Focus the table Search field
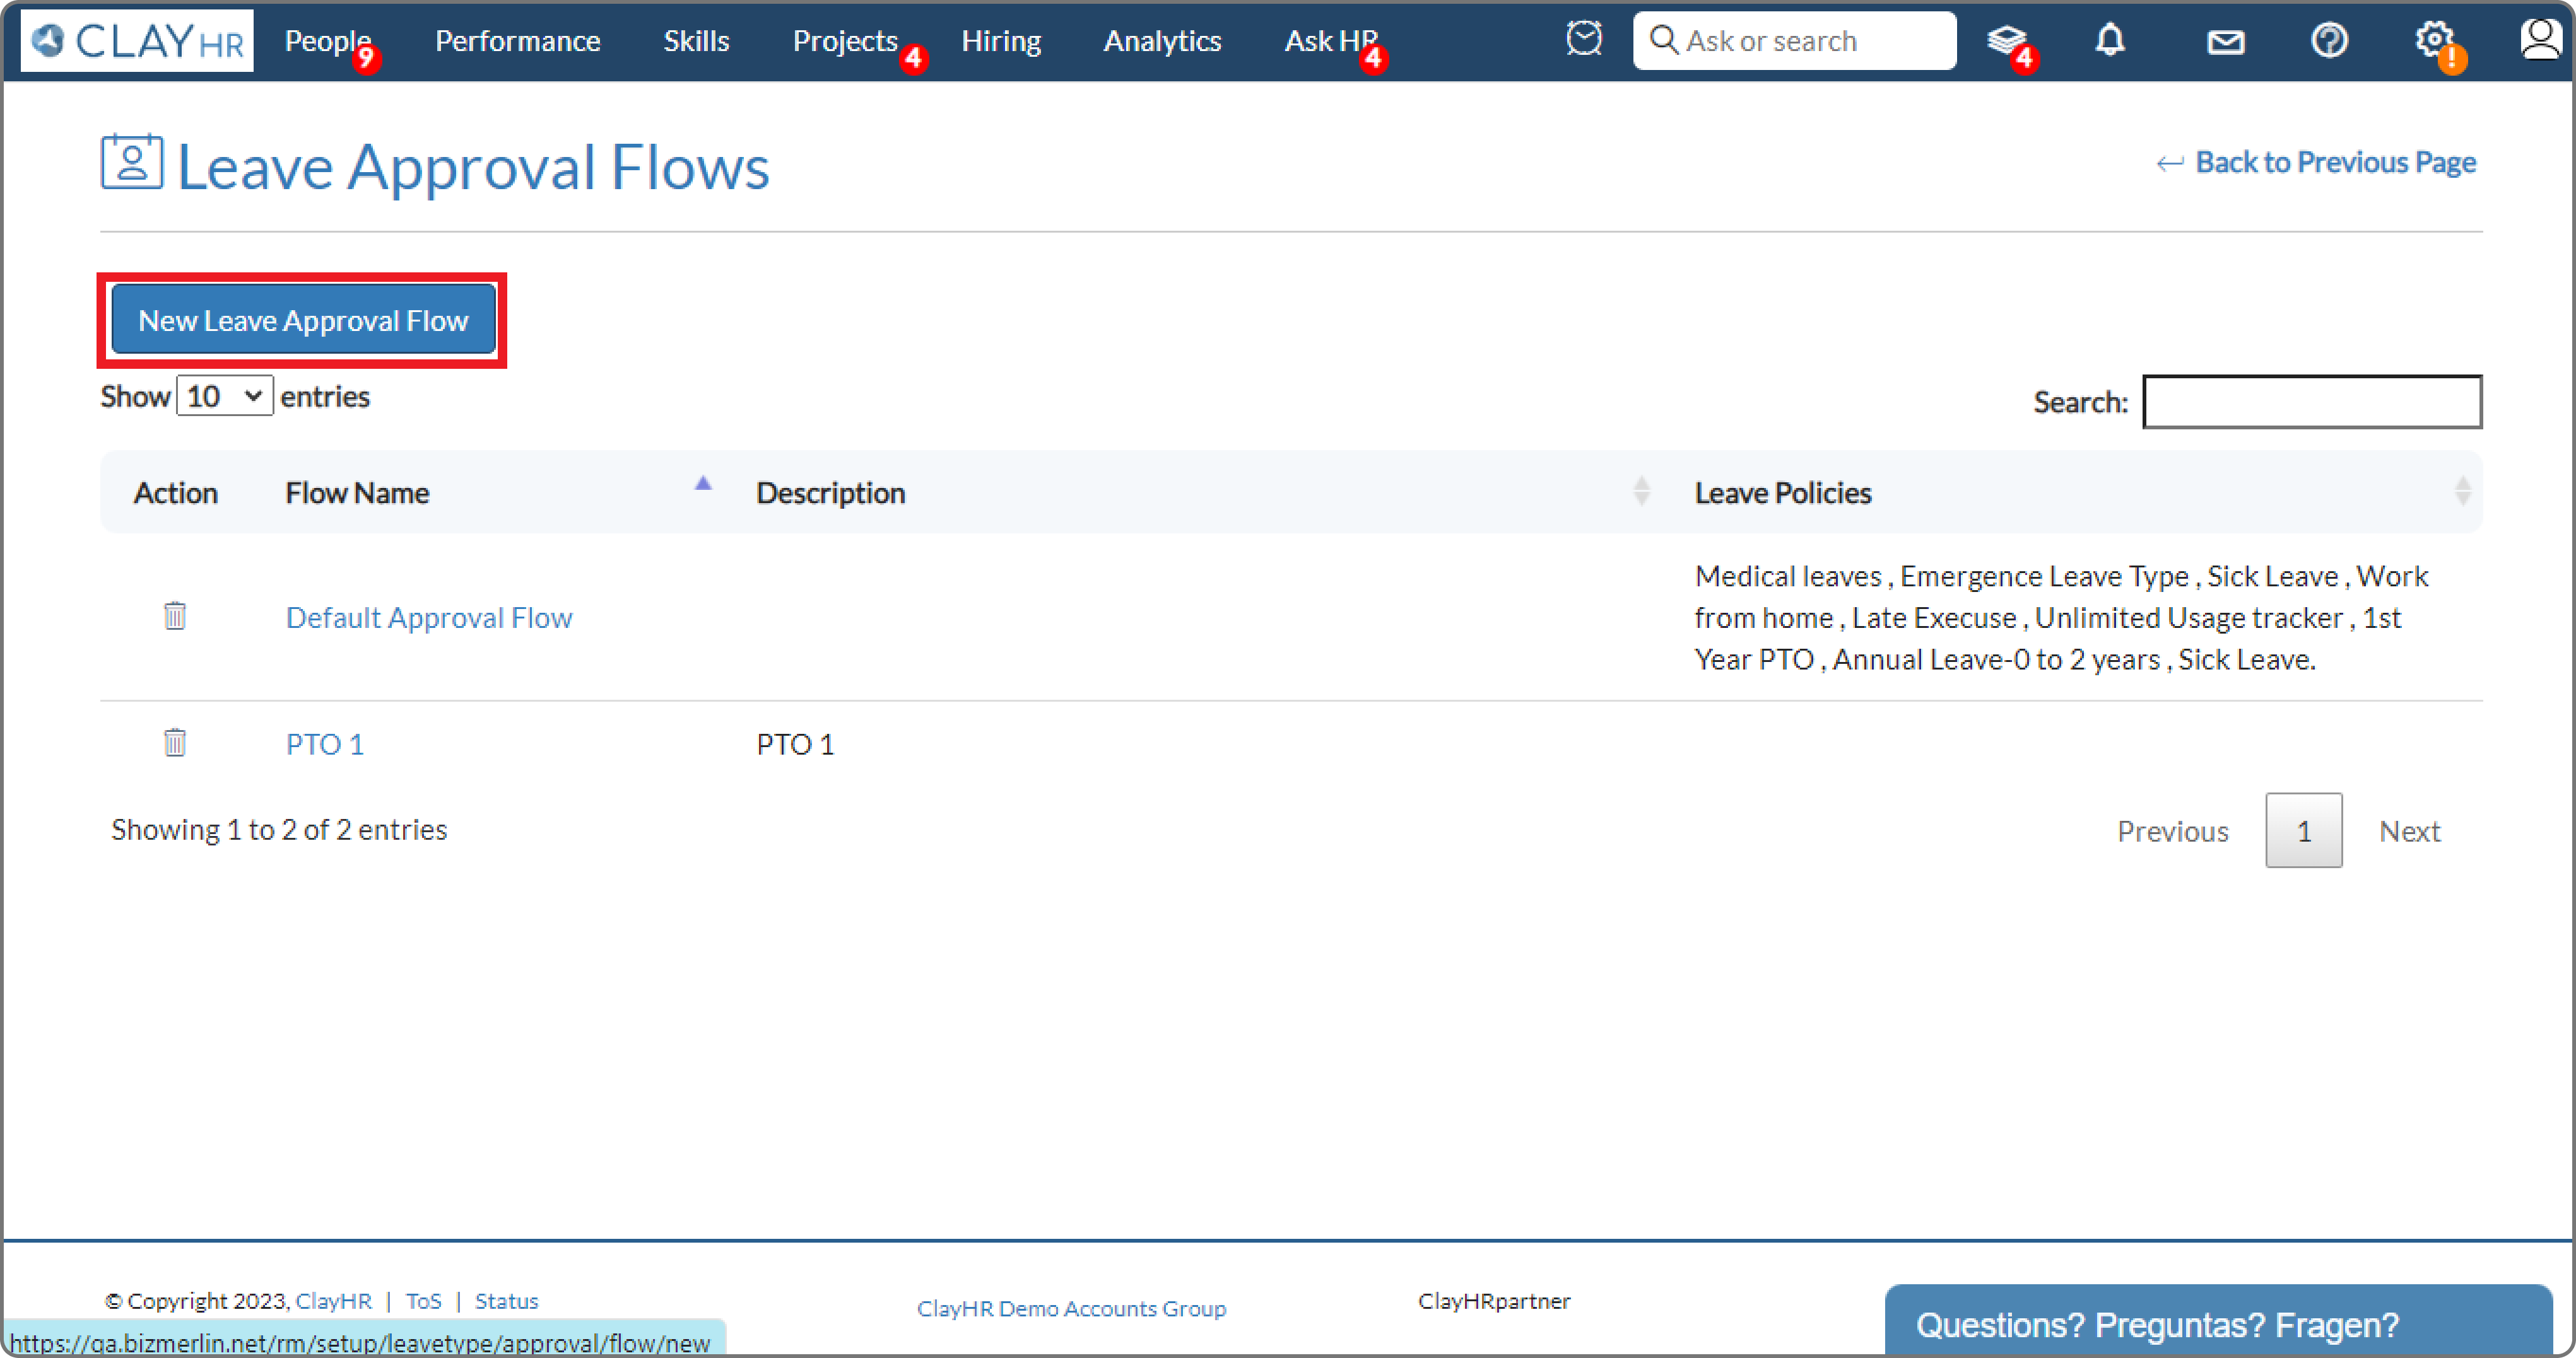 pos(2311,402)
